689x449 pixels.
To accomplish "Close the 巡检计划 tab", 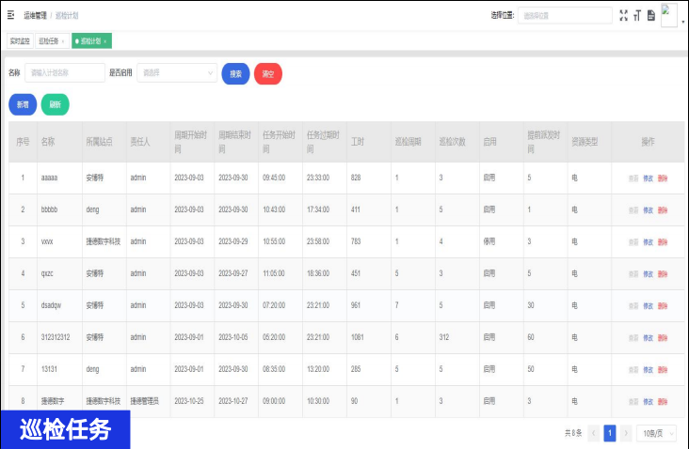I will tap(105, 41).
